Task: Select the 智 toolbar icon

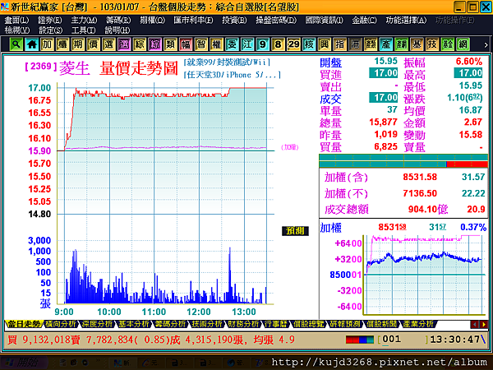Action: coord(201,44)
